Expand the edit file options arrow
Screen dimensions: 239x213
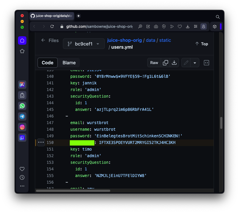(x=195, y=63)
